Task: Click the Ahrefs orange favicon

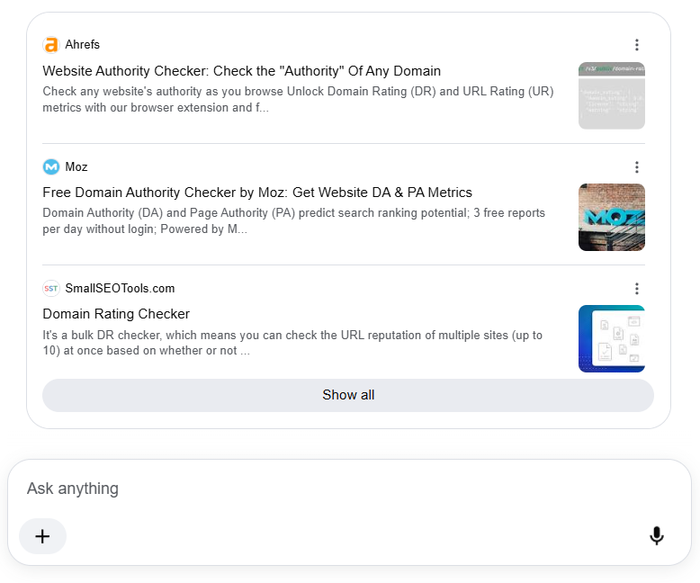Action: pyautogui.click(x=51, y=45)
